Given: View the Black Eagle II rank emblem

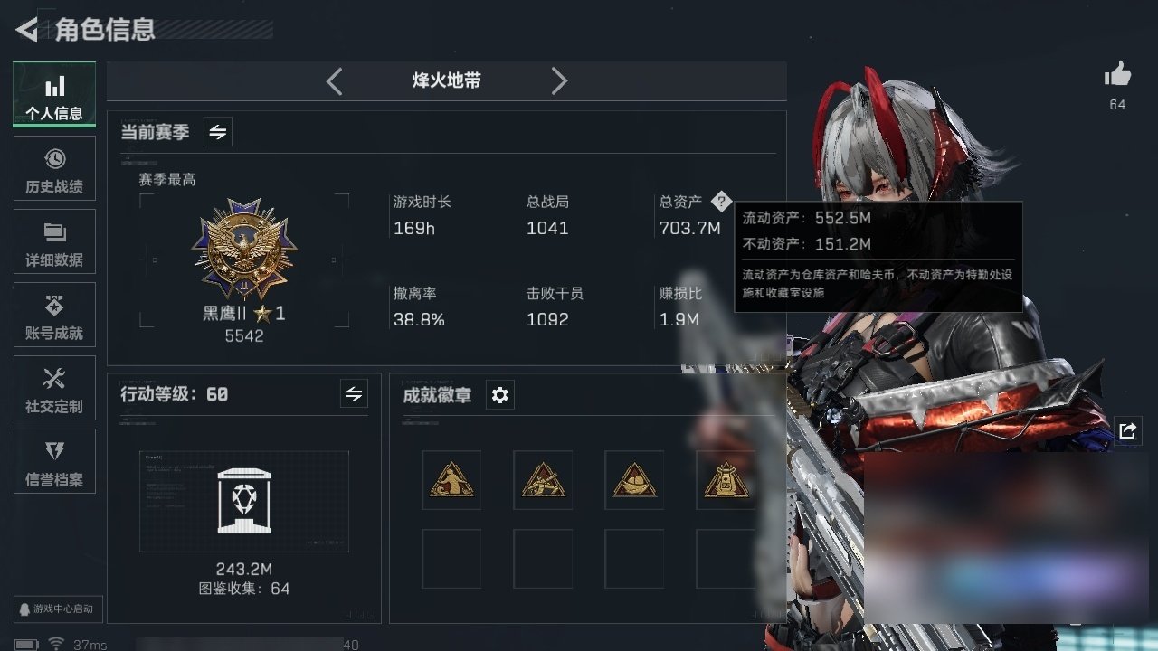Looking at the screenshot, I should click(x=244, y=252).
